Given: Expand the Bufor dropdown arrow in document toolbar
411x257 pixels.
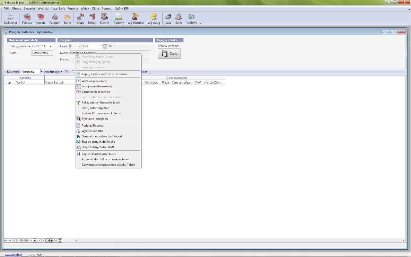Looking at the screenshot, I should [x=149, y=72].
